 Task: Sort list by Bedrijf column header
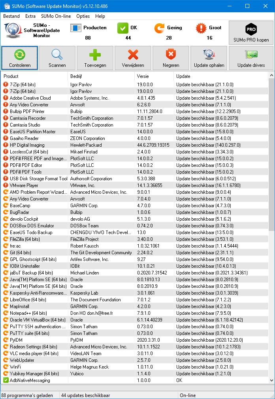101,76
